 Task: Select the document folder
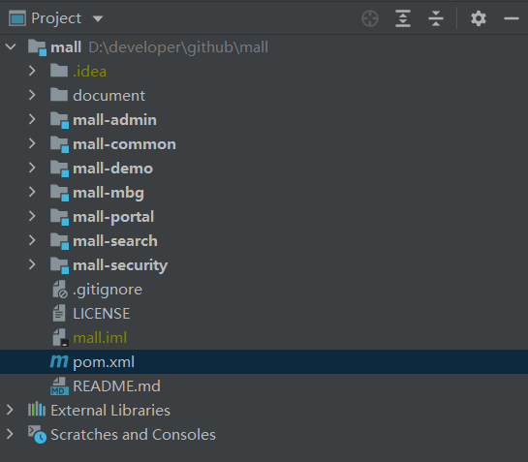[x=109, y=96]
